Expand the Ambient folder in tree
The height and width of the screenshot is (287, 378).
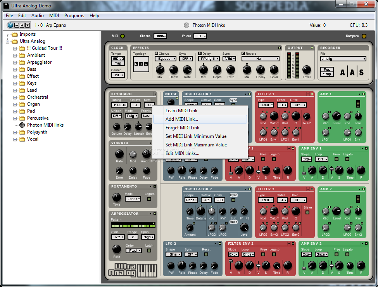(15, 56)
